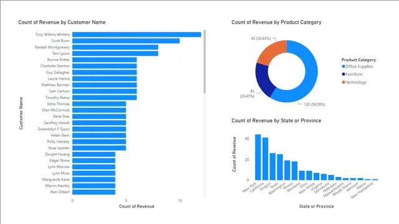399x224 pixels.
Task: Select the Timothy Reese label
Action: coord(57,98)
